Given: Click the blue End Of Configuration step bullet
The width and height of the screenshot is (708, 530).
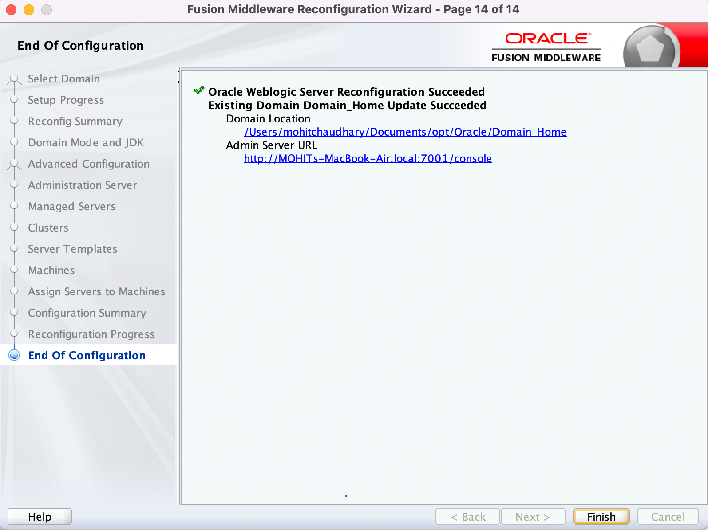Looking at the screenshot, I should click(15, 355).
